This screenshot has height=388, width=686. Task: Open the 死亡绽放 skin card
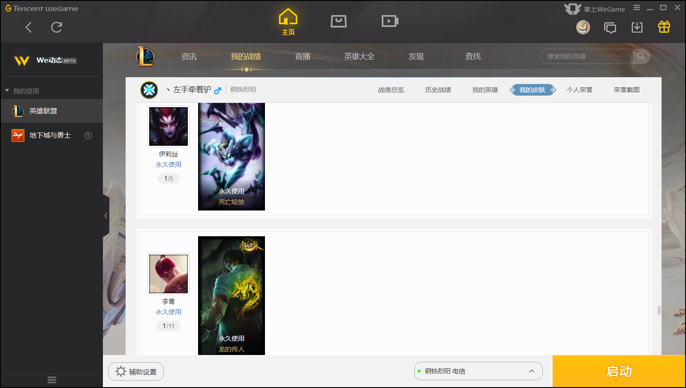tap(232, 156)
